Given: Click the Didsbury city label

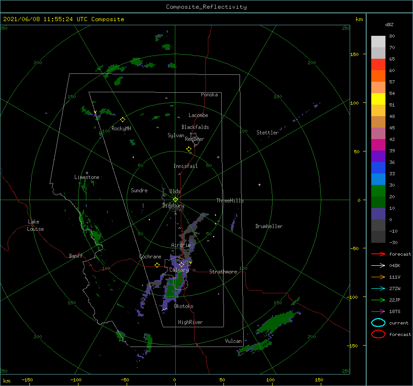Looking at the screenshot, I should (173, 206).
